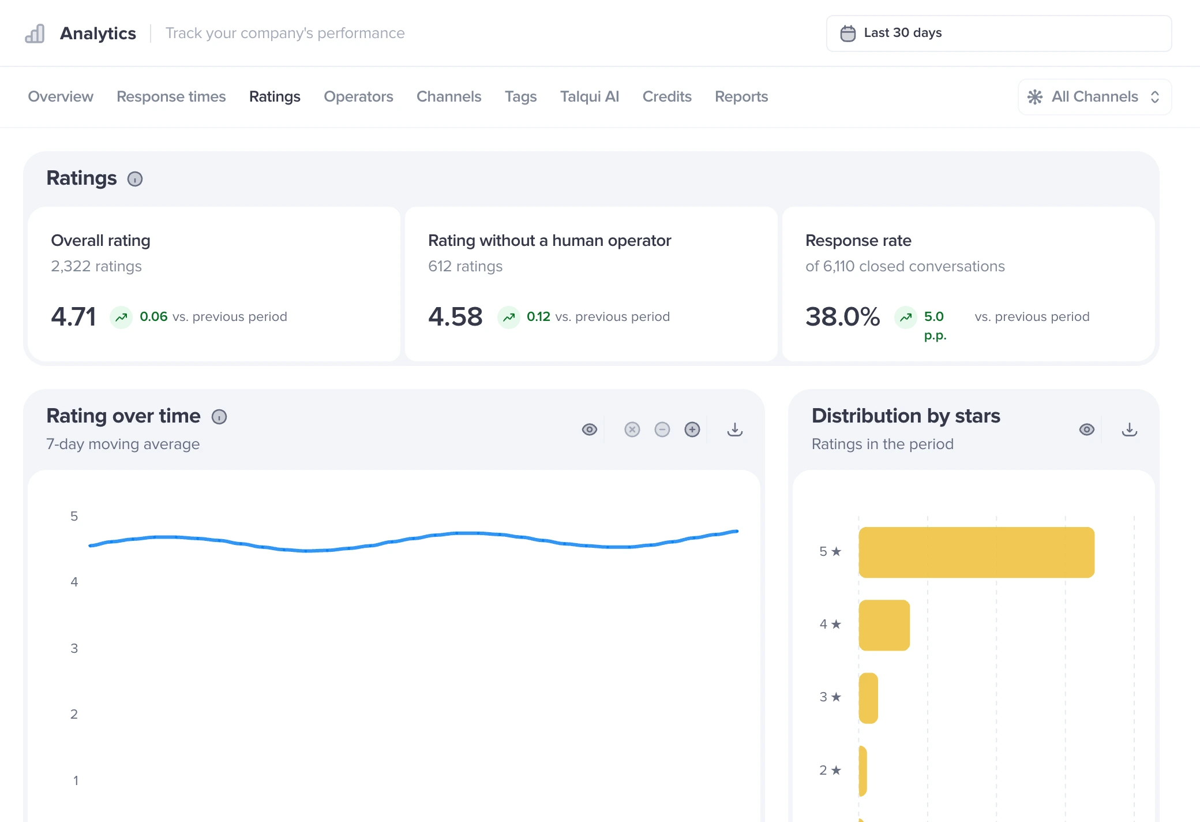This screenshot has width=1200, height=822.
Task: Click the trend-up icon beside 38.0% rate
Action: click(x=906, y=317)
